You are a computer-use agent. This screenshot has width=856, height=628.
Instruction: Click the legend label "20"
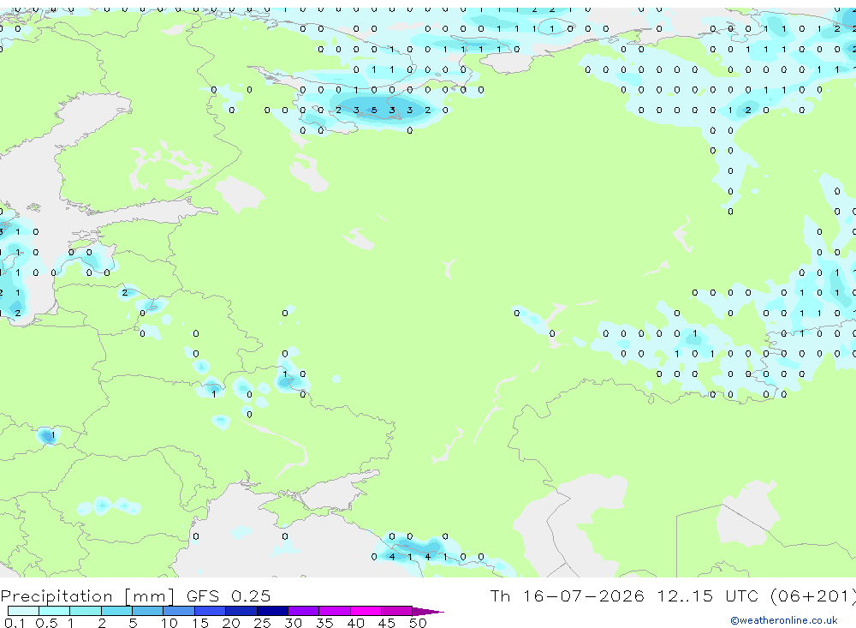pos(231,623)
